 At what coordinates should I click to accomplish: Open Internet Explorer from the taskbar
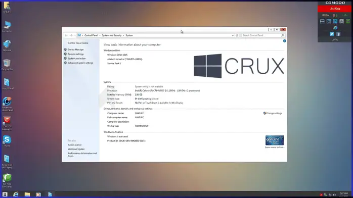16,194
